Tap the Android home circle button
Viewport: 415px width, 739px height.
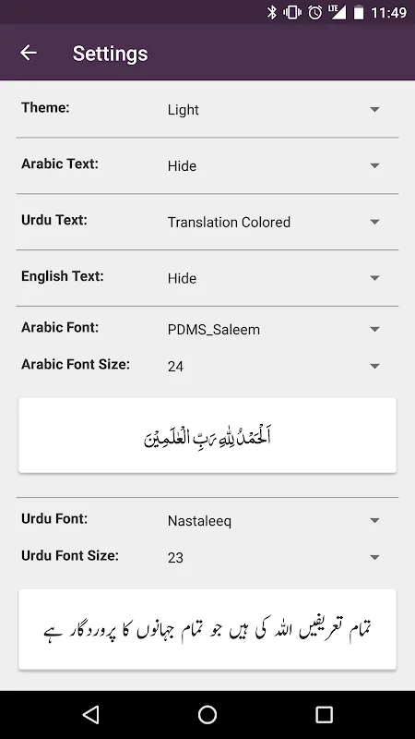[x=207, y=714]
